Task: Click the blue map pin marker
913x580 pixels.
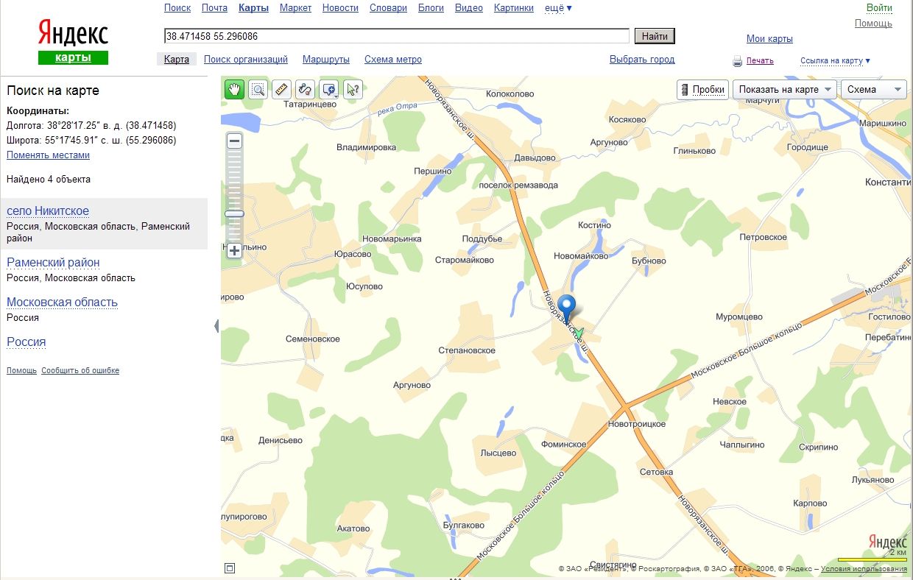Action: (x=567, y=305)
